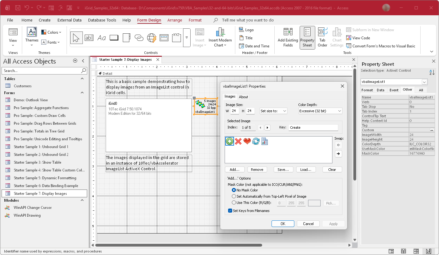Click Pick to choose a mask color
The height and width of the screenshot is (255, 439).
point(331,203)
